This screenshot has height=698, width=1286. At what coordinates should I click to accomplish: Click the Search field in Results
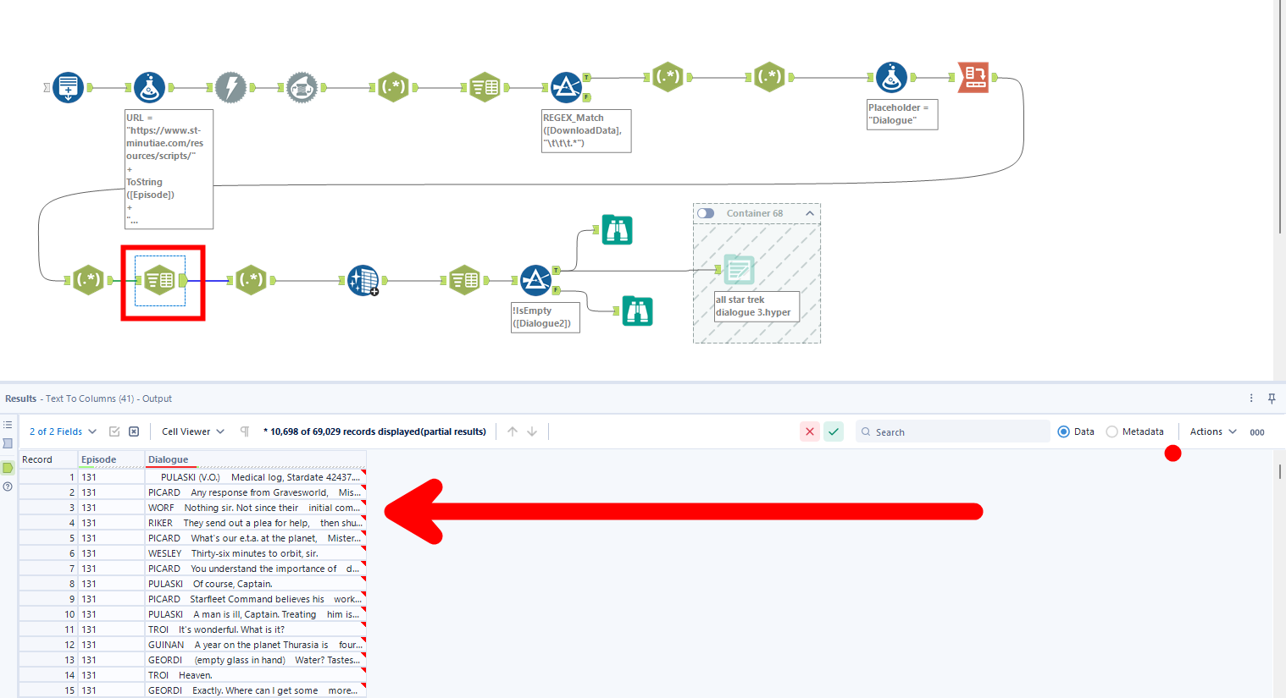point(953,431)
